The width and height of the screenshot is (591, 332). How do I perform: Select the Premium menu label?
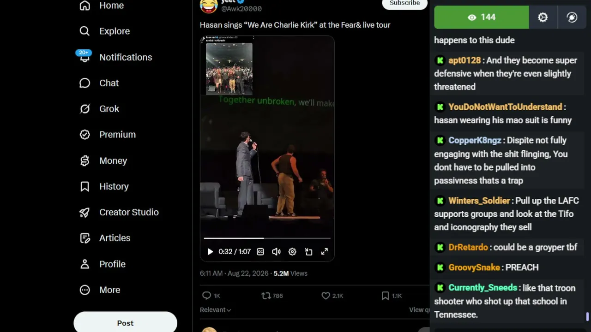[117, 135]
